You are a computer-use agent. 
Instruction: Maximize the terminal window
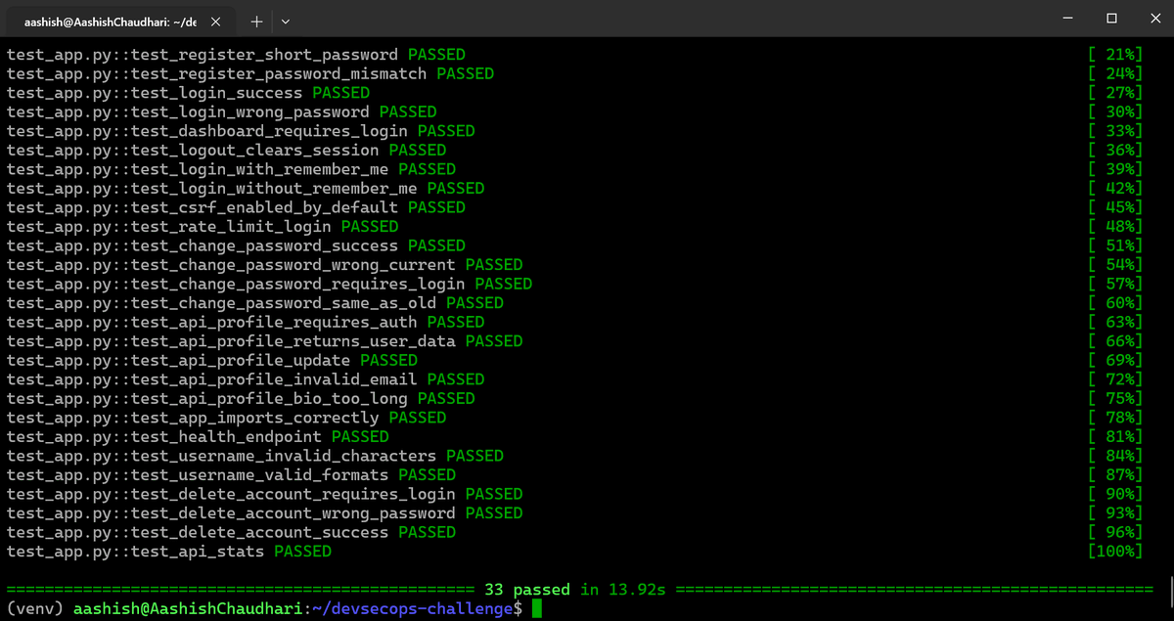coord(1111,19)
